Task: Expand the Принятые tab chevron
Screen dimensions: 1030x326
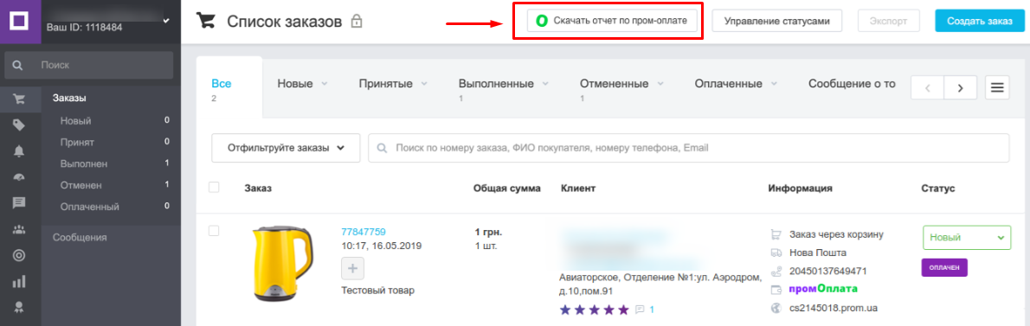Action: [424, 84]
